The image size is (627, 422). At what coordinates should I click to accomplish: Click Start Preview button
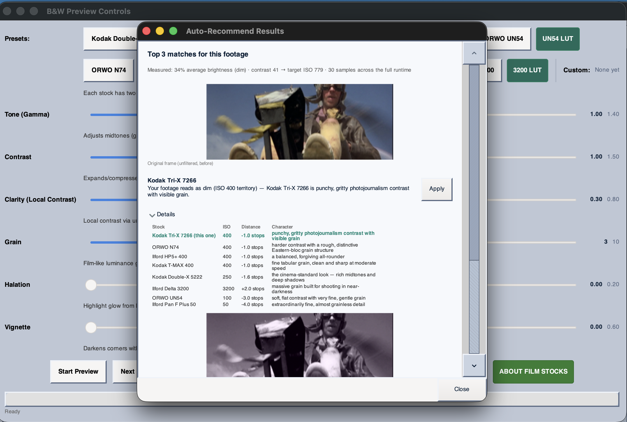78,372
